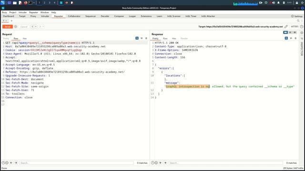Open the Intruder menu
This screenshot has width=305, height=171.
(22, 12)
